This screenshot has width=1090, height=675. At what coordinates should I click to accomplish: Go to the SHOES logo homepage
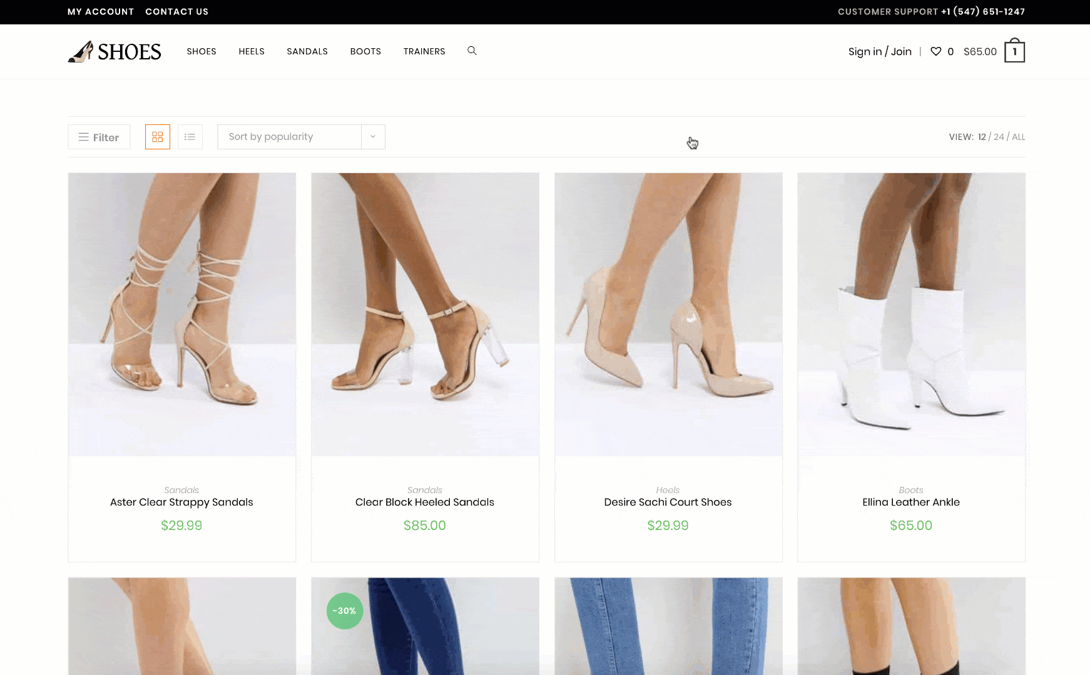[x=115, y=51]
